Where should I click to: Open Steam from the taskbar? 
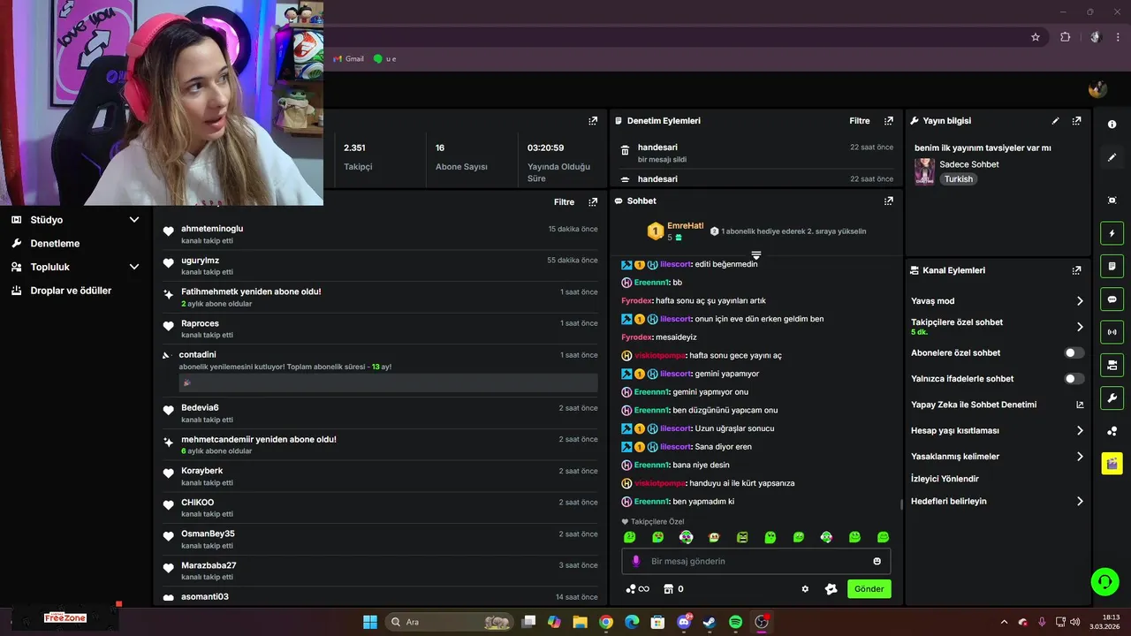click(710, 622)
